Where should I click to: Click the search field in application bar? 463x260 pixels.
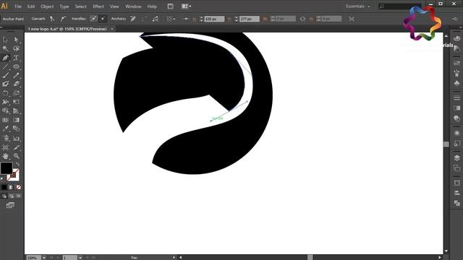(400, 6)
